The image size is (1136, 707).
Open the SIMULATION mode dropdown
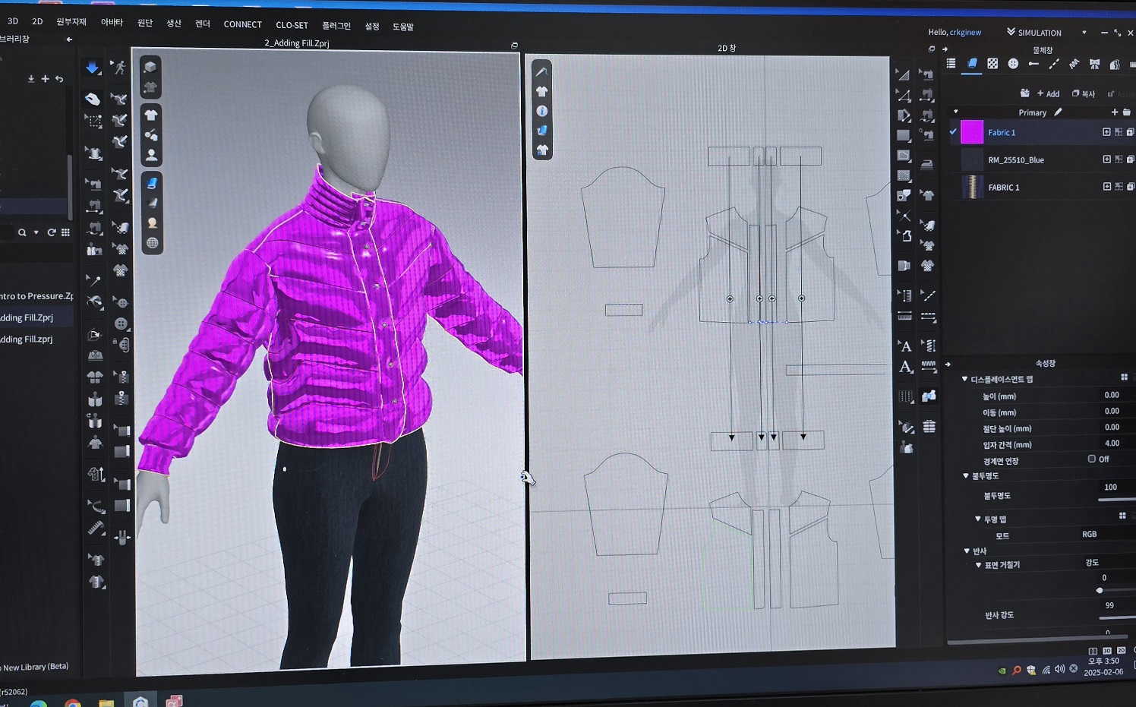point(1084,33)
